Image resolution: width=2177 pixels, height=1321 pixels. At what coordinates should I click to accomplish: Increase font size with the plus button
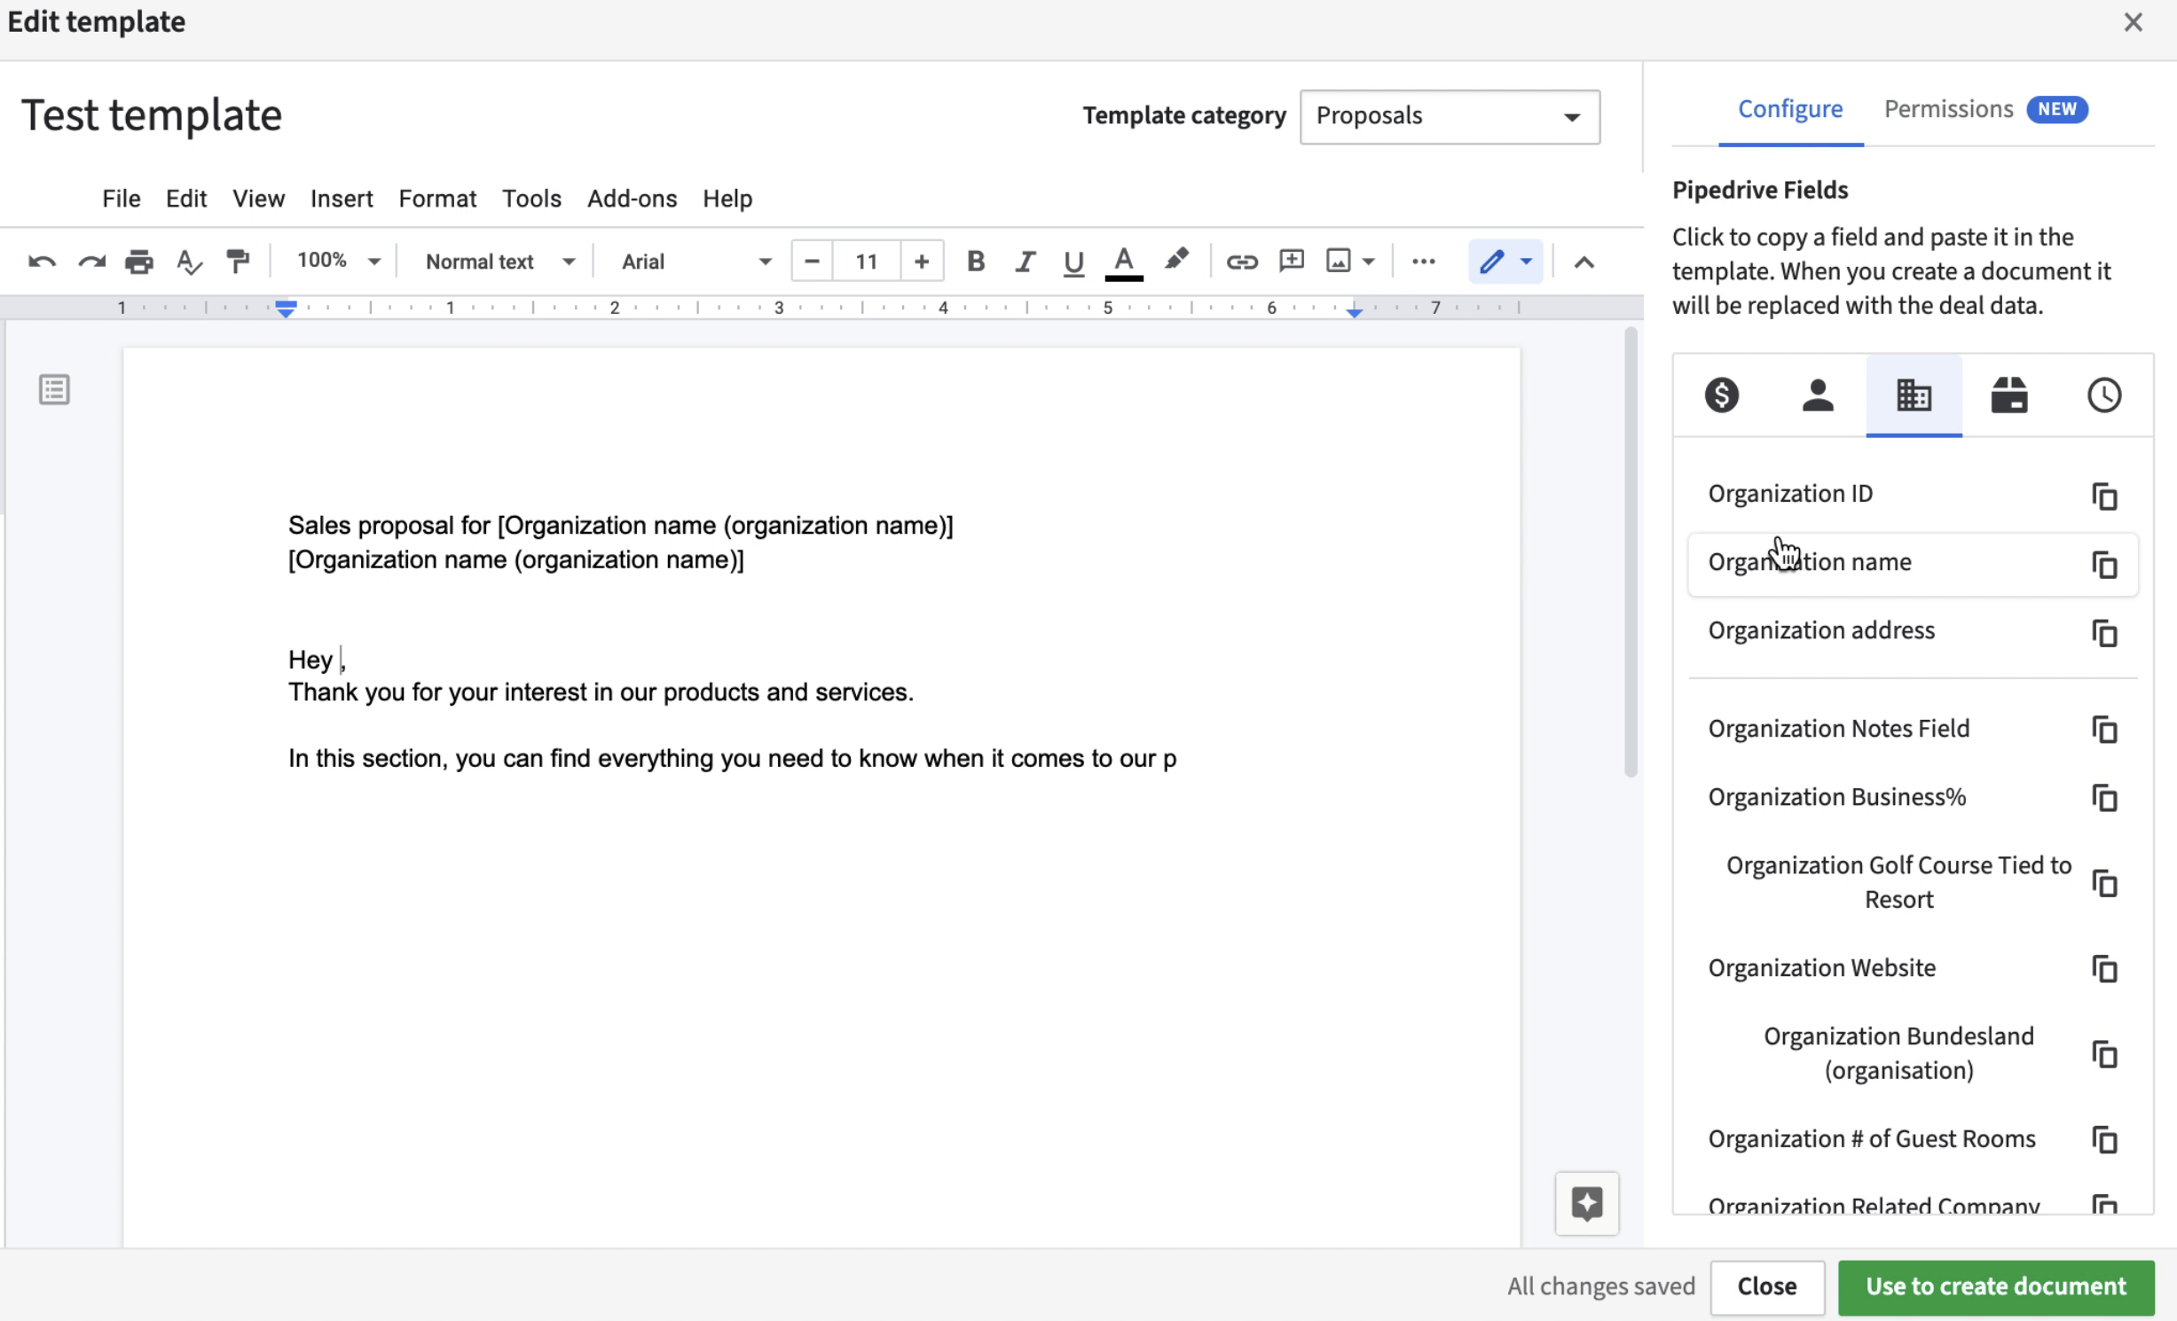coord(922,262)
